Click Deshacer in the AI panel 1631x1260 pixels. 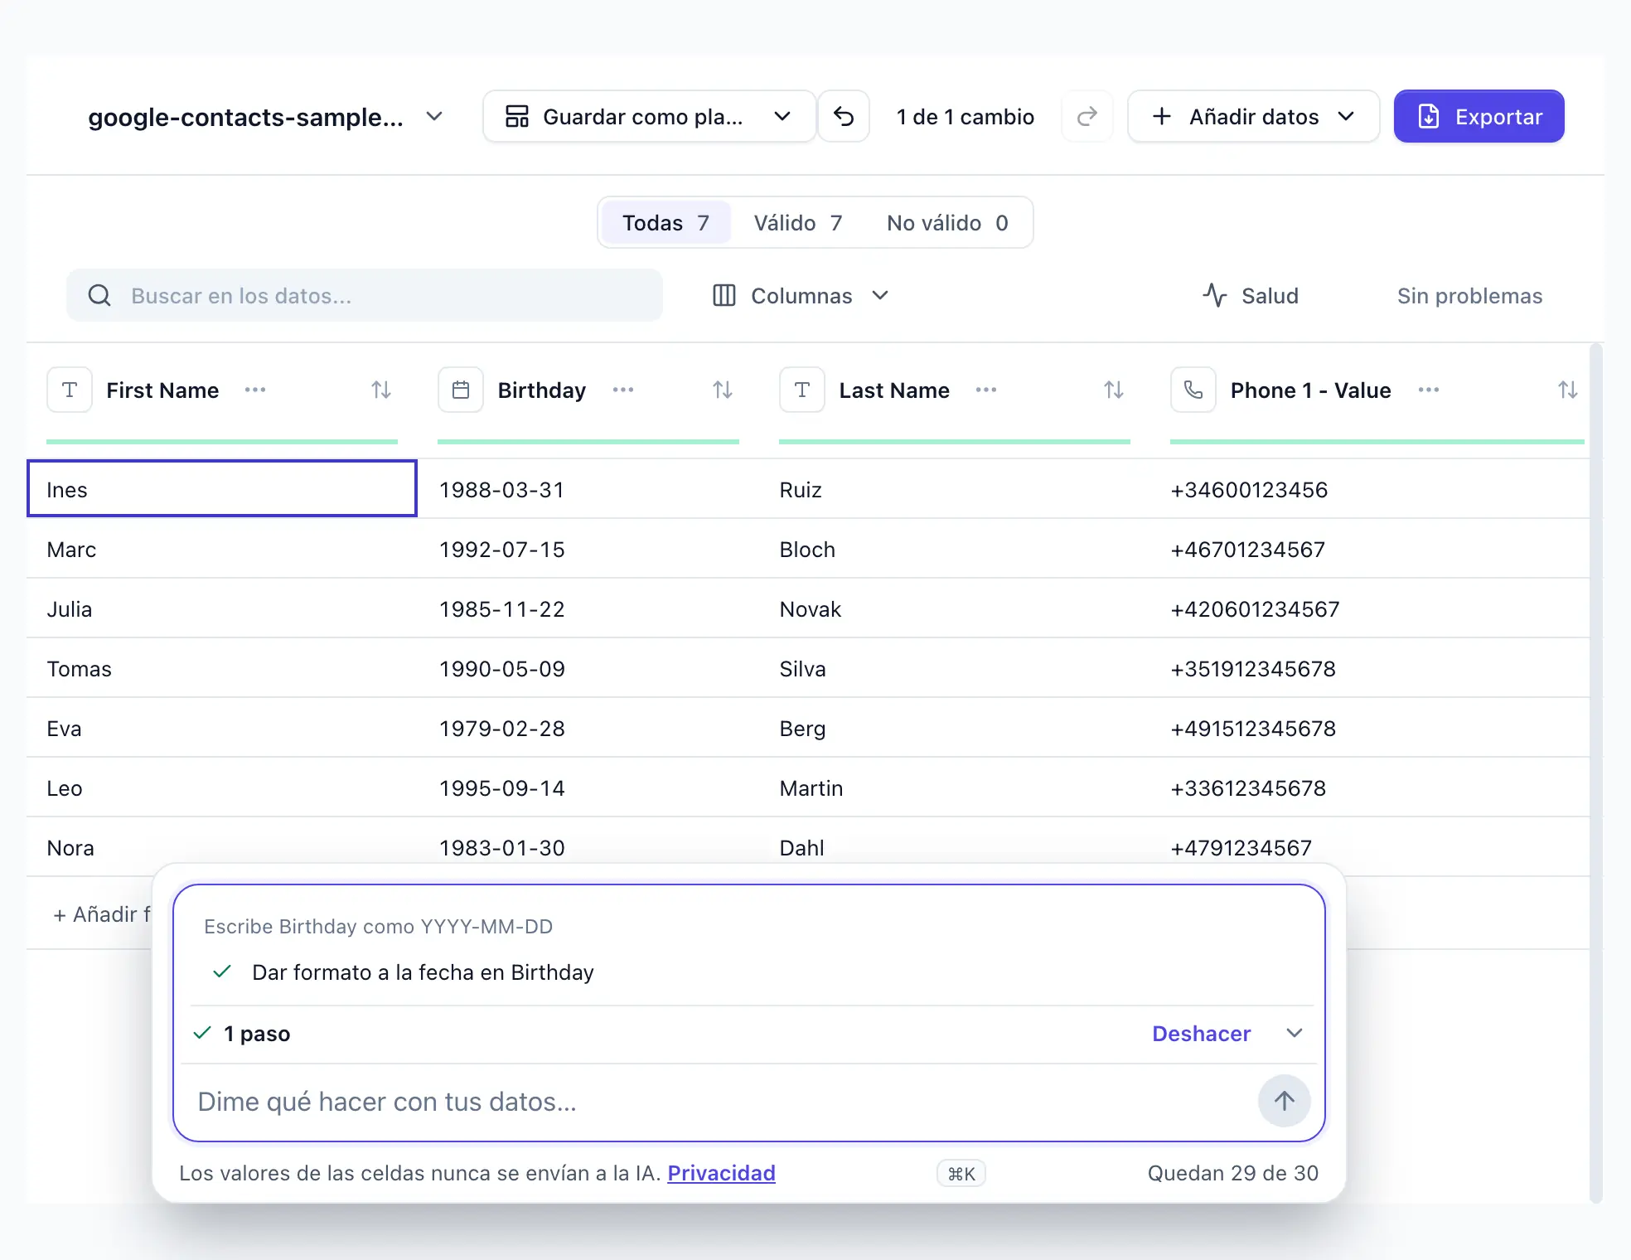click(x=1202, y=1033)
